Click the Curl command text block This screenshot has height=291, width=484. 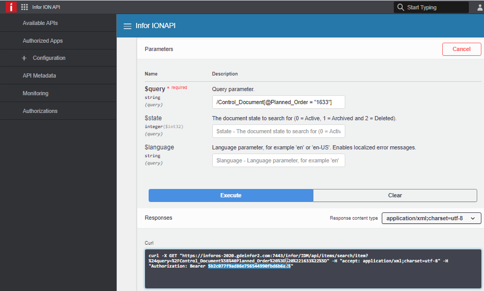click(x=313, y=269)
